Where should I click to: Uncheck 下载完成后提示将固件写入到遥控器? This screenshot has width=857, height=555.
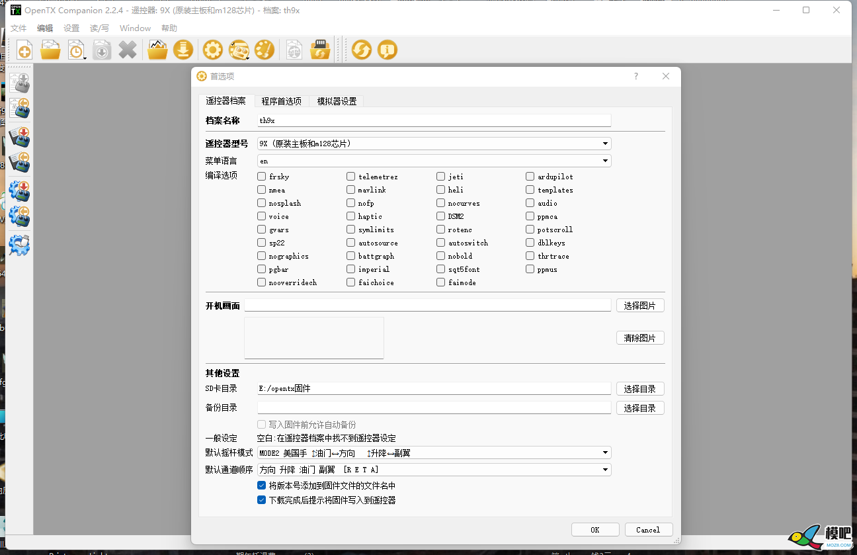click(262, 500)
